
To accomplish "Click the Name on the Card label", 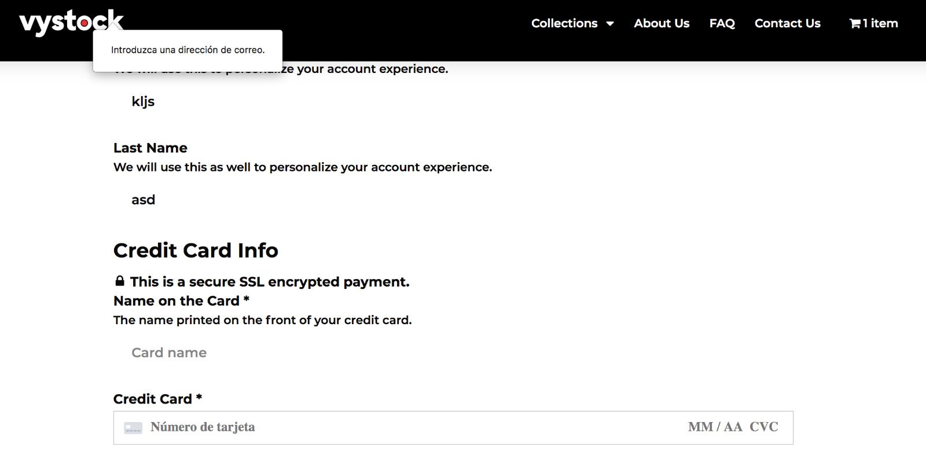I will click(x=181, y=301).
